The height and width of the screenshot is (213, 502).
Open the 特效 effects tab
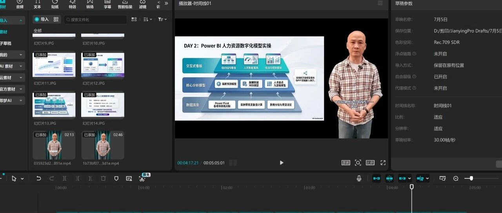72,4
